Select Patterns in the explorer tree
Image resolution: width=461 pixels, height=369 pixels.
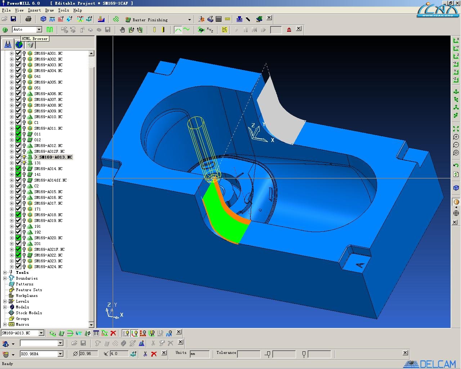click(24, 284)
